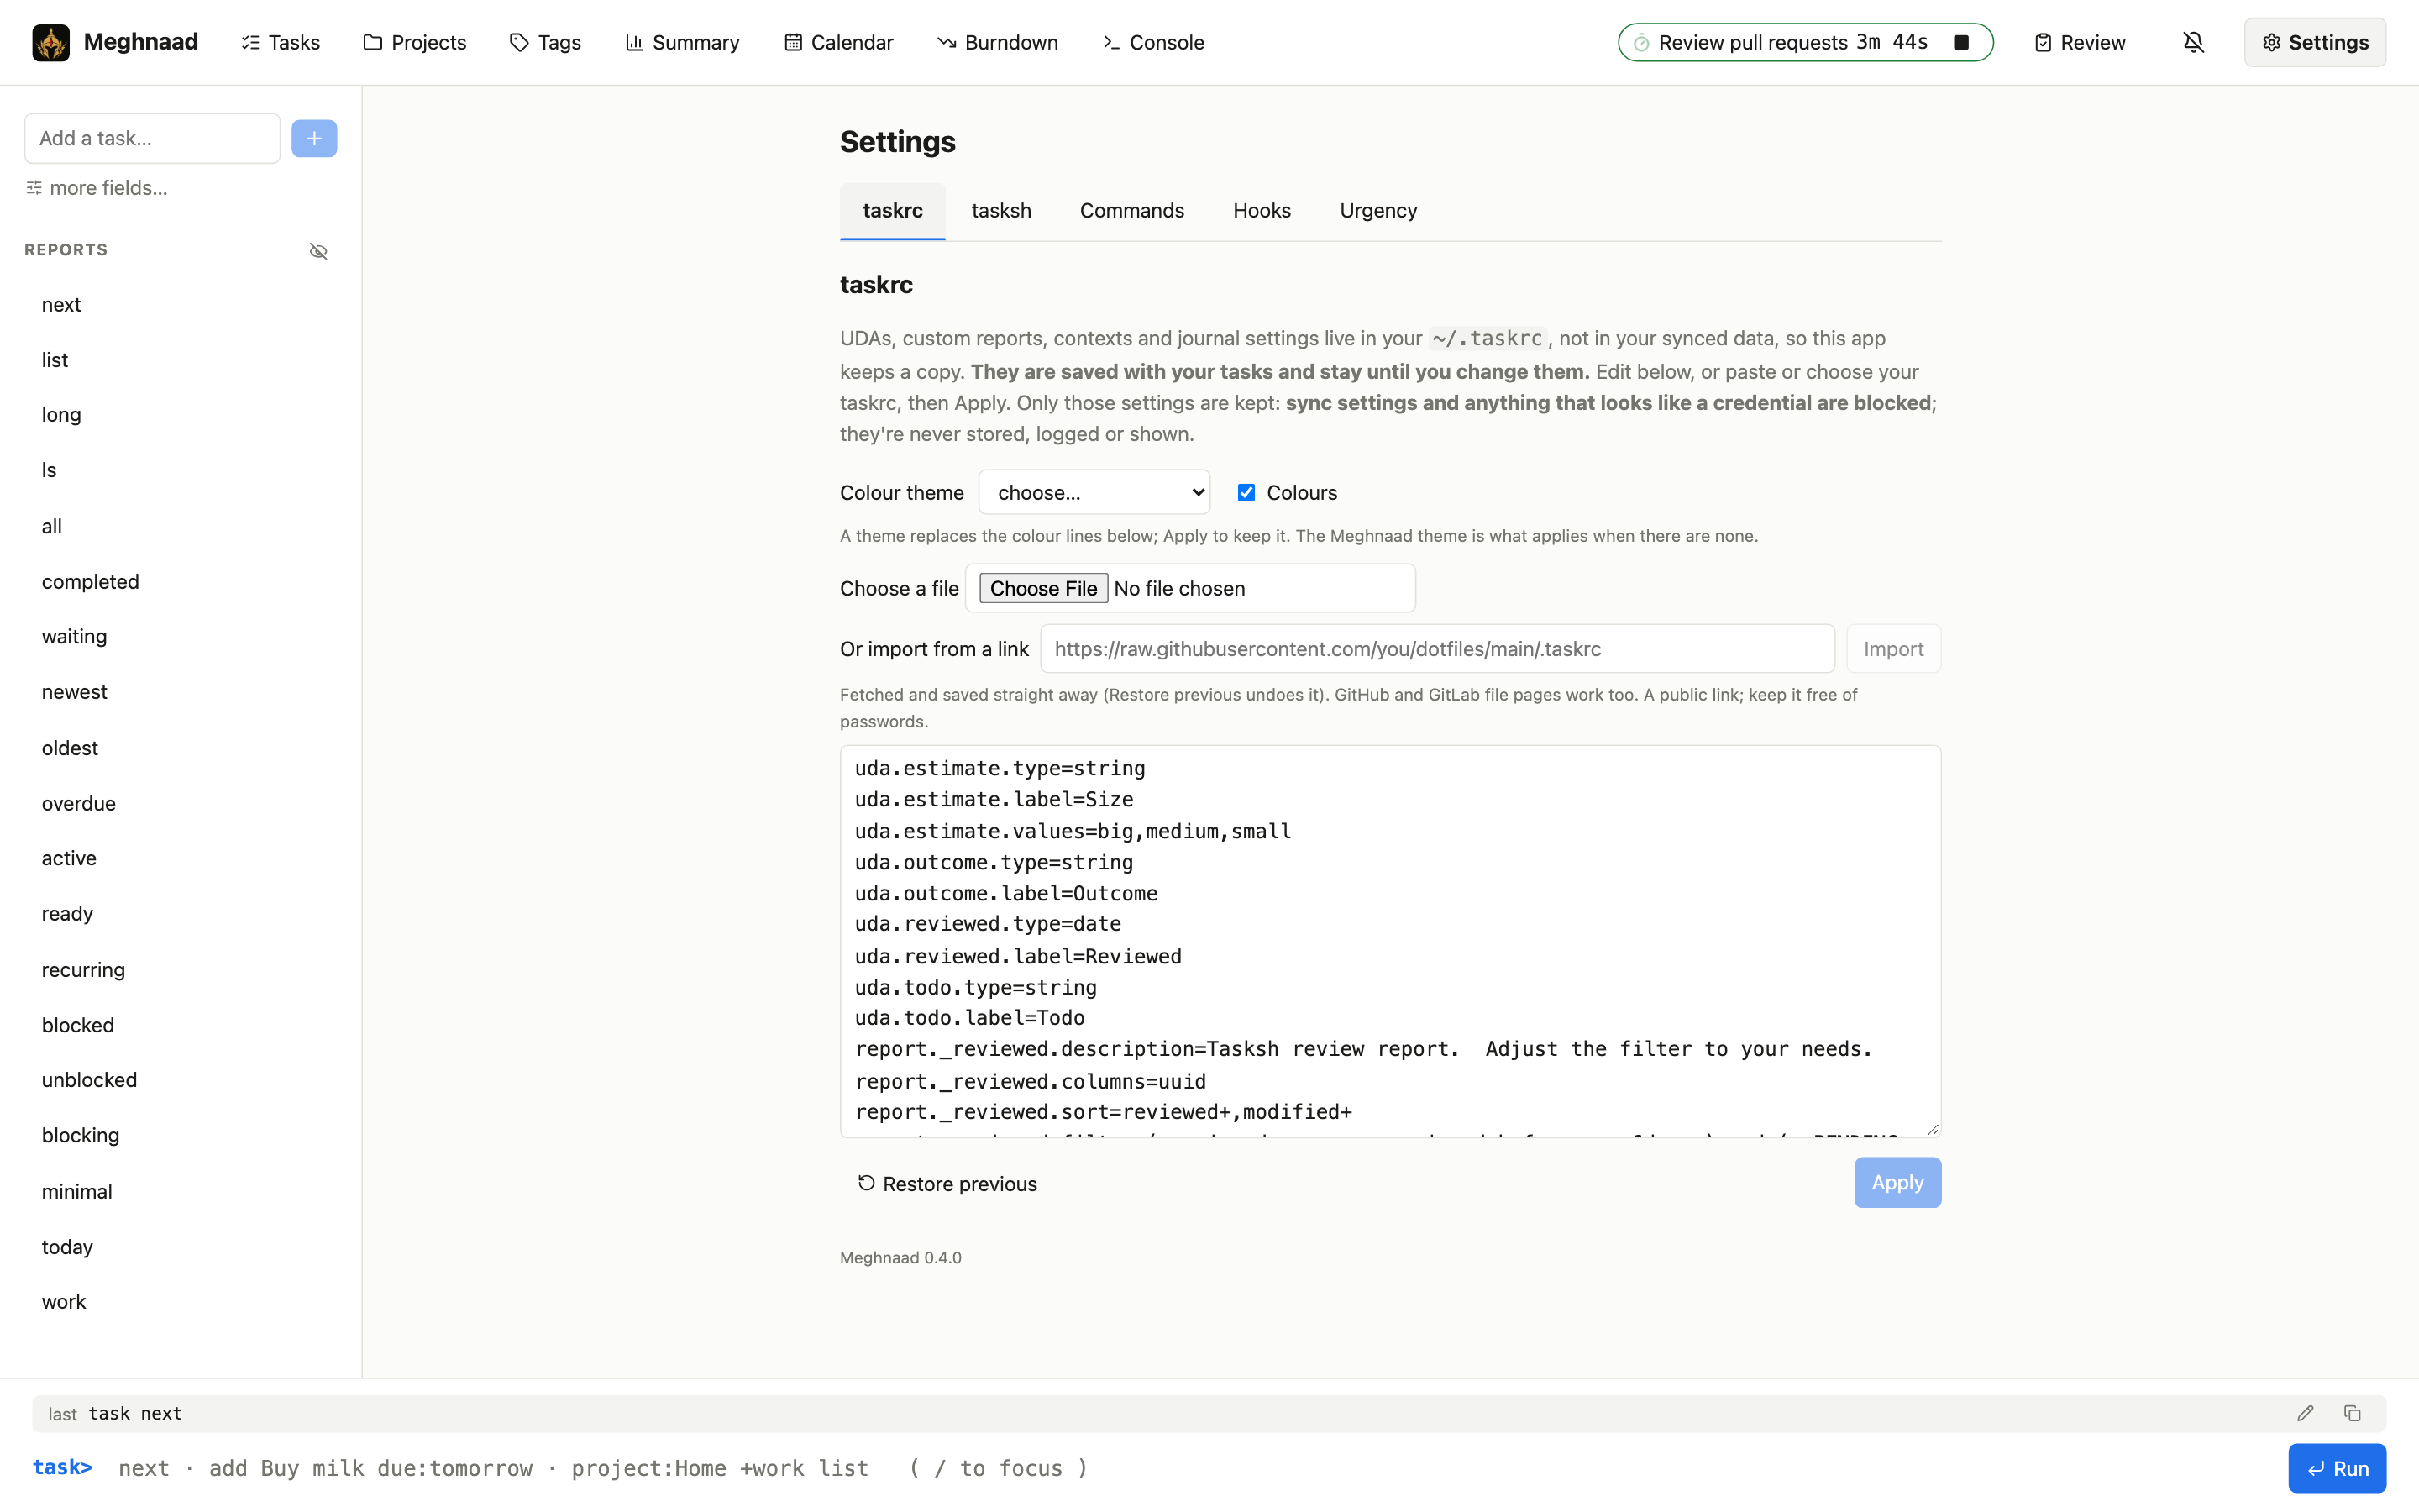This screenshot has width=2419, height=1512.
Task: Click inside the taskrc text editor
Action: point(1389,941)
